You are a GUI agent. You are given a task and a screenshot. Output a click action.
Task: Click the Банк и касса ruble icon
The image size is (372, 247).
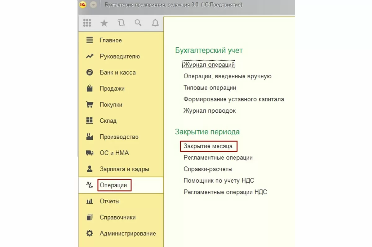[x=90, y=72]
